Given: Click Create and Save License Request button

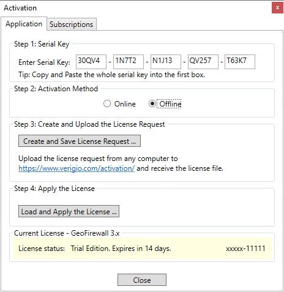Looking at the screenshot, I should (80, 141).
